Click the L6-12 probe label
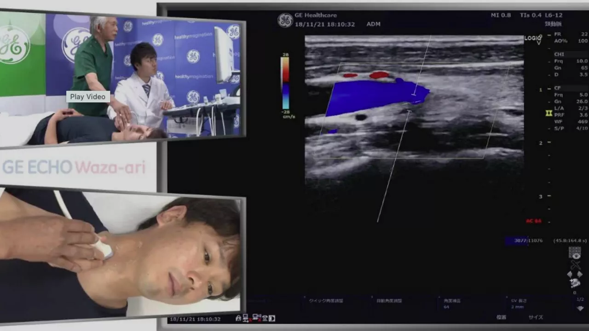Screen dimensions: 589x331 click(553, 15)
